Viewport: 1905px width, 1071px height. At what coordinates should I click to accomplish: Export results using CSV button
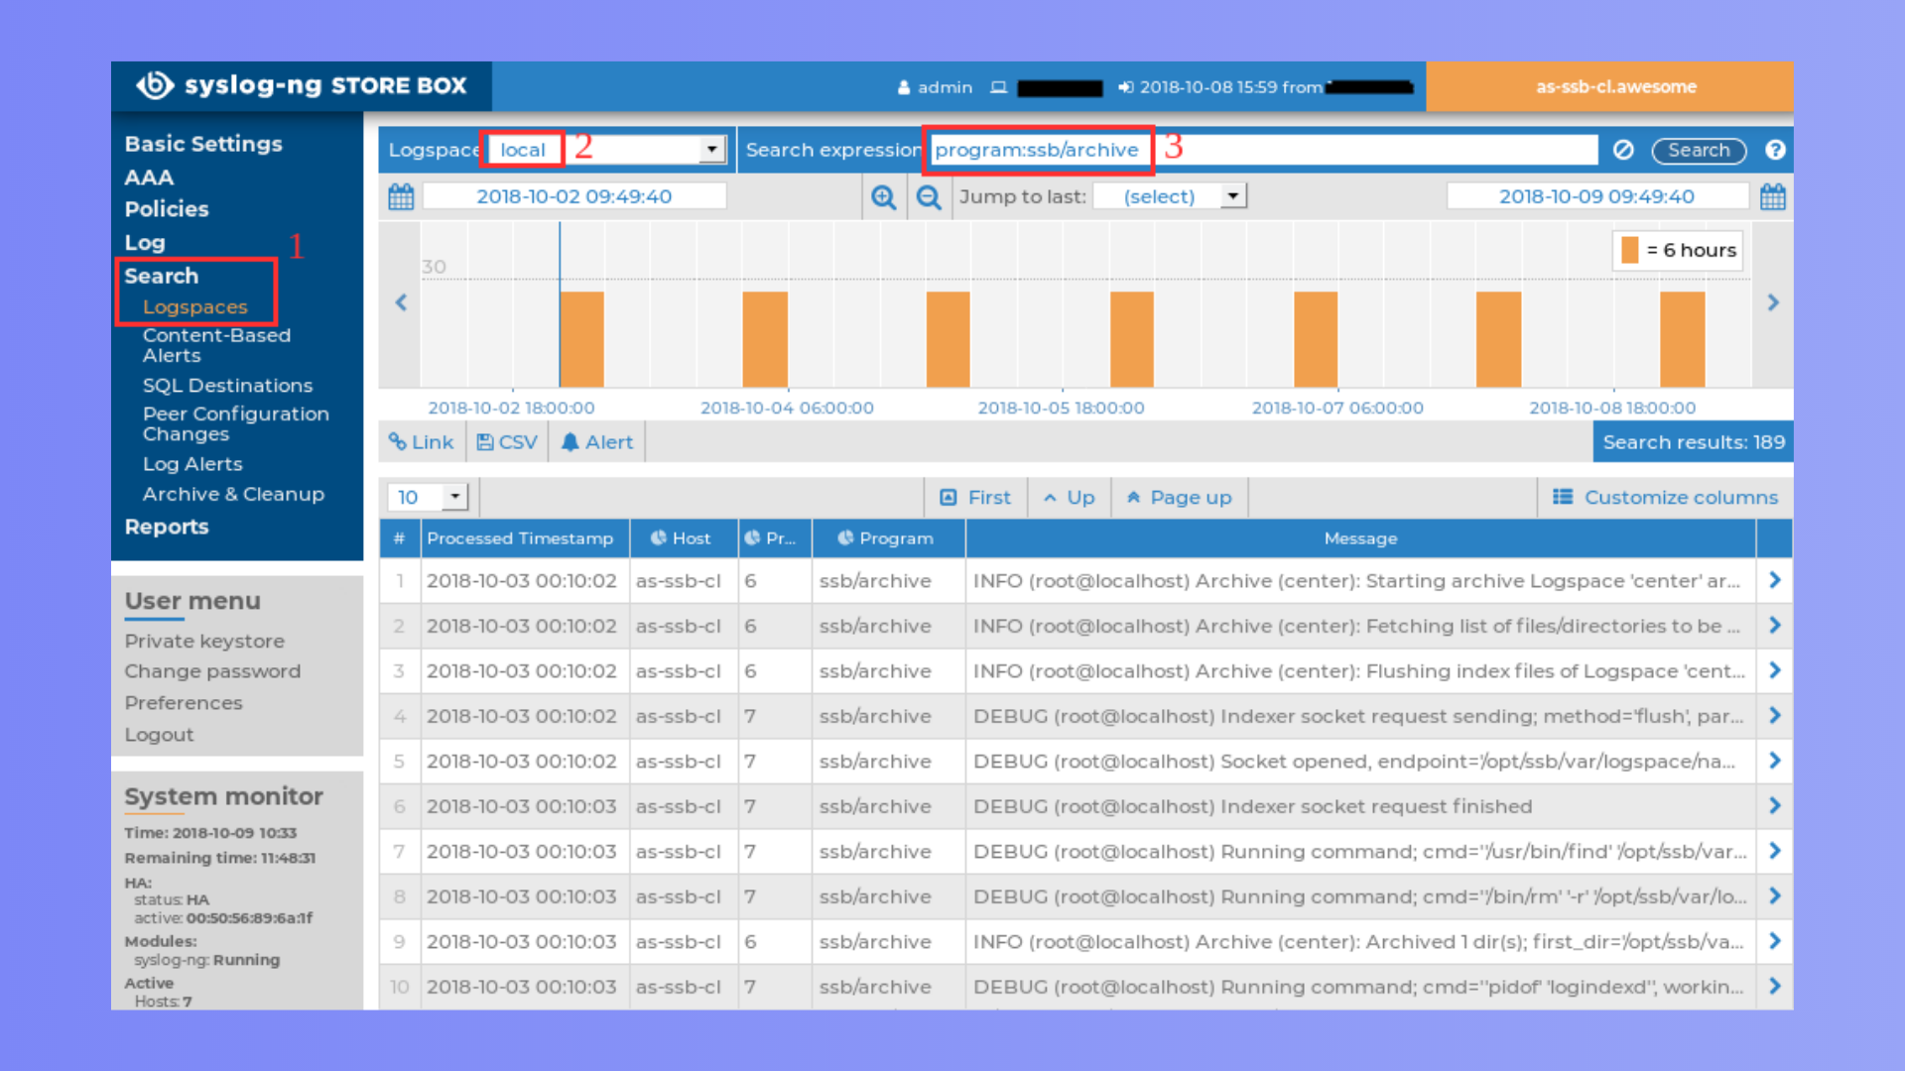coord(507,442)
